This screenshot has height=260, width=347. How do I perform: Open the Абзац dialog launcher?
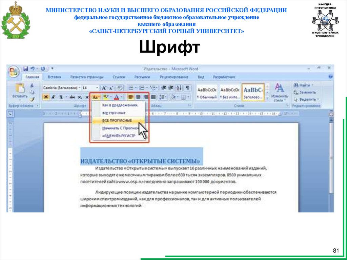point(190,106)
